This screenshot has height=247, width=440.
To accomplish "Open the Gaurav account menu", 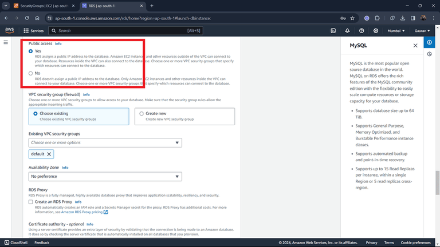I will 422,31.
